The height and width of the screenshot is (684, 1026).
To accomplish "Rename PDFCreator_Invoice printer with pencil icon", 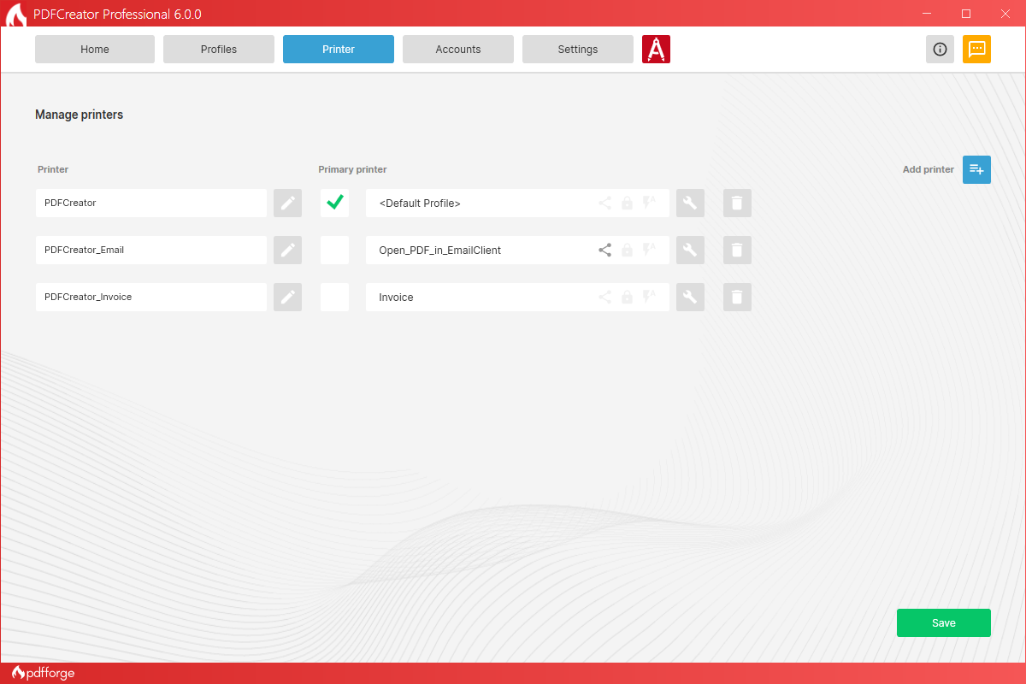I will tap(288, 298).
